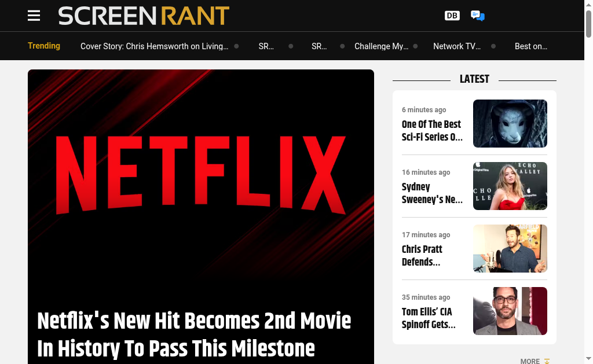The image size is (593, 364).
Task: Read One Of The Best Sci-Fi Series article
Action: click(x=432, y=130)
